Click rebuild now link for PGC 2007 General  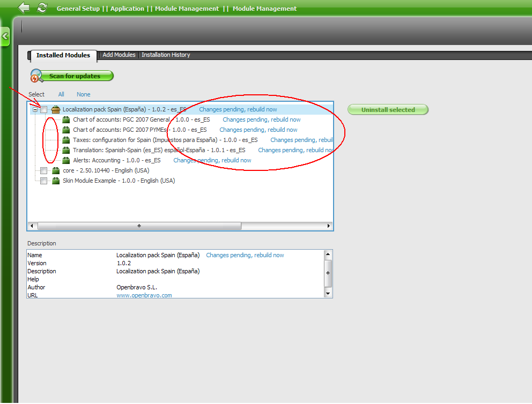[262, 119]
